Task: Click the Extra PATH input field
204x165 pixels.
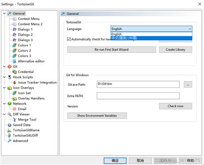Action: [x=138, y=96]
